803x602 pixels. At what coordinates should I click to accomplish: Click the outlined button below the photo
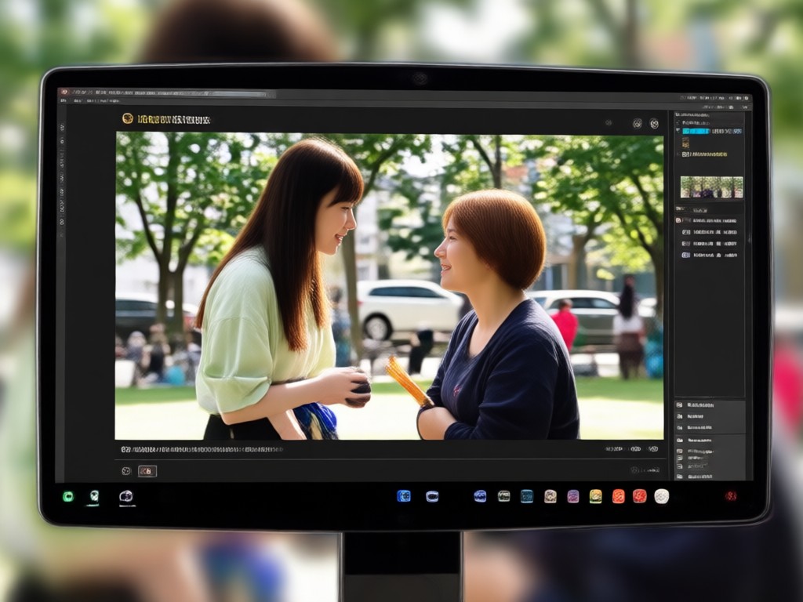(x=147, y=471)
